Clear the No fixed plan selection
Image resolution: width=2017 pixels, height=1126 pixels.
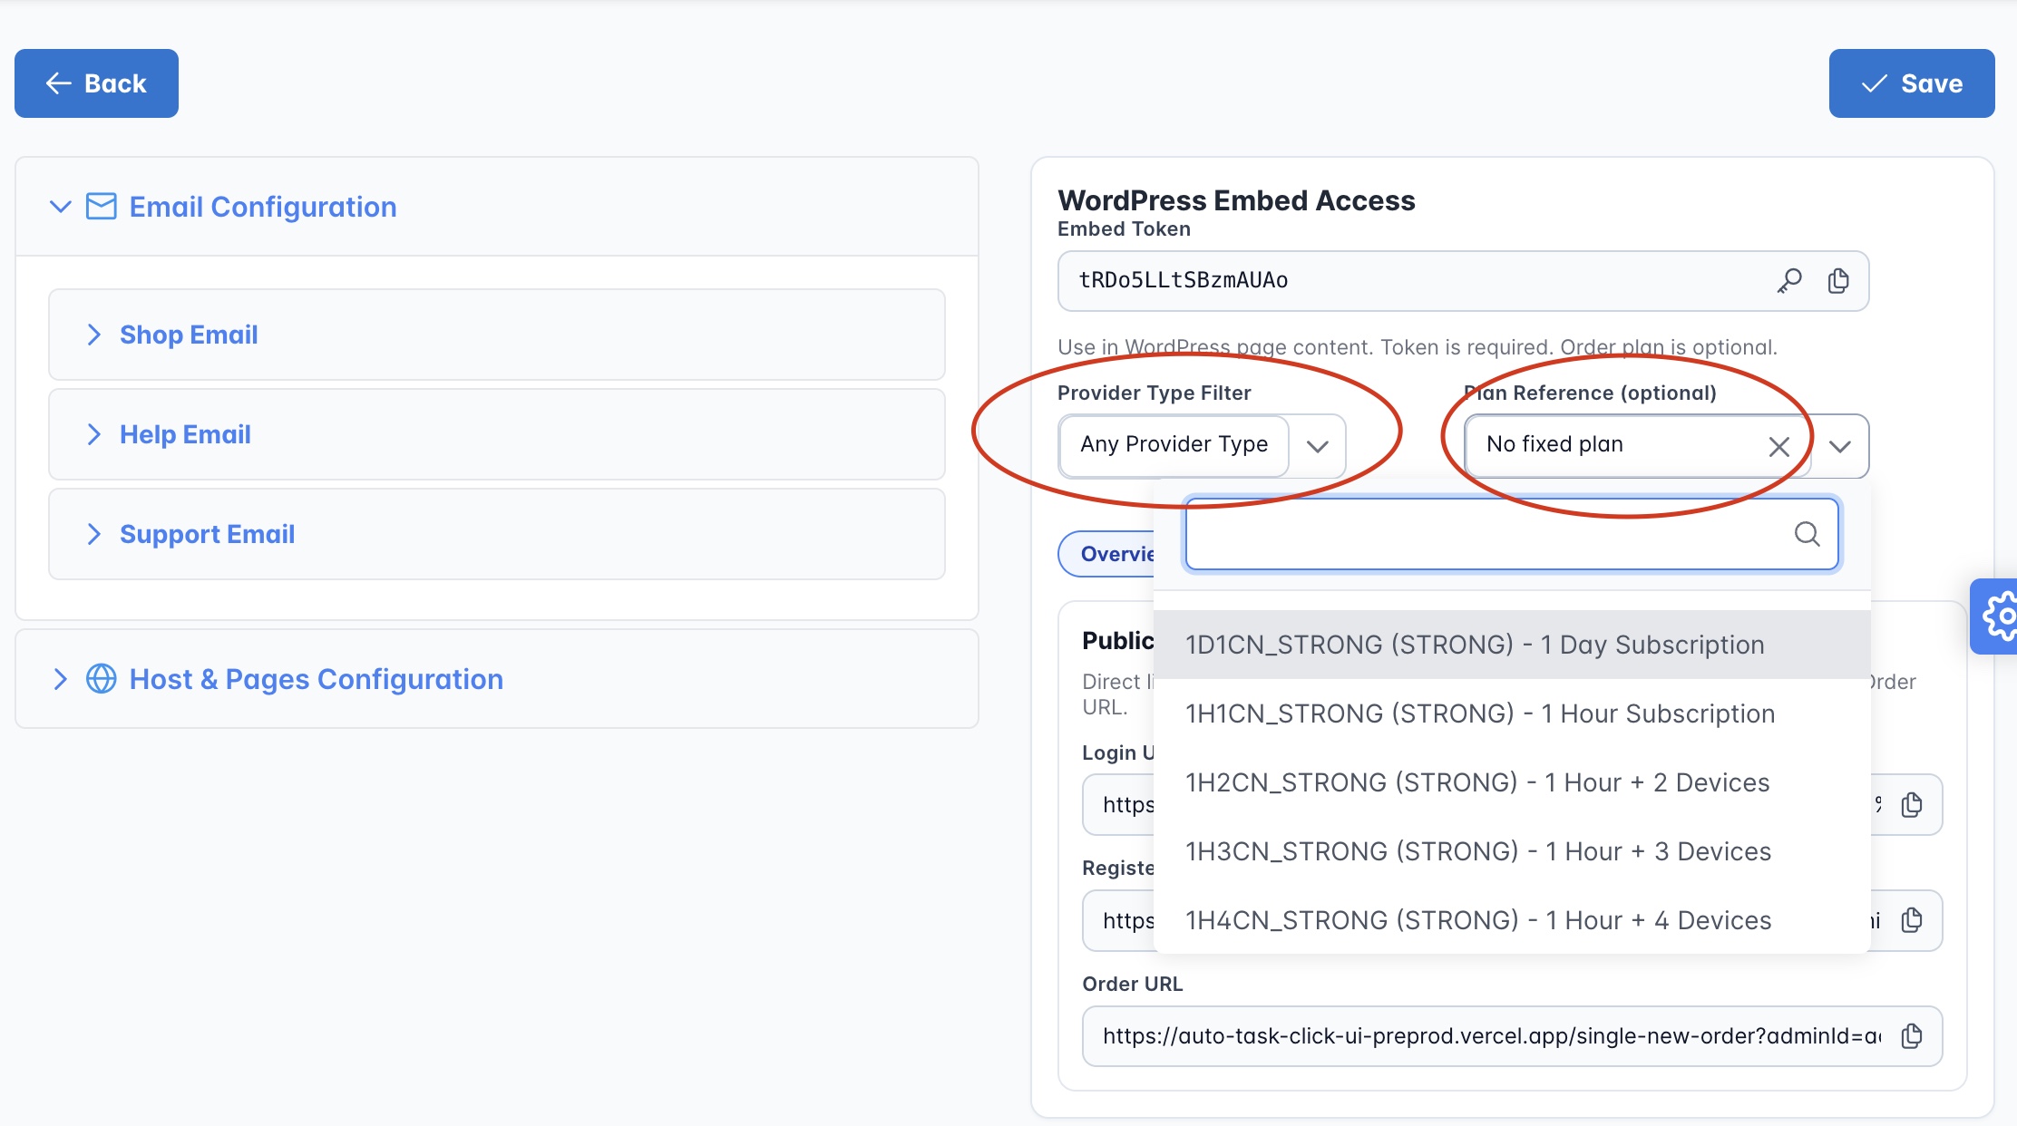(1779, 446)
